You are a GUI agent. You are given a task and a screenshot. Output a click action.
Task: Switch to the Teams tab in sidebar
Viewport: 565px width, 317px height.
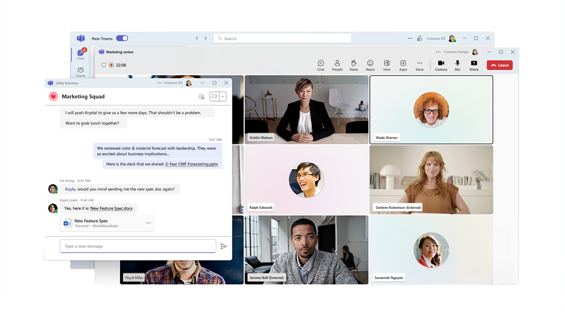(x=81, y=72)
